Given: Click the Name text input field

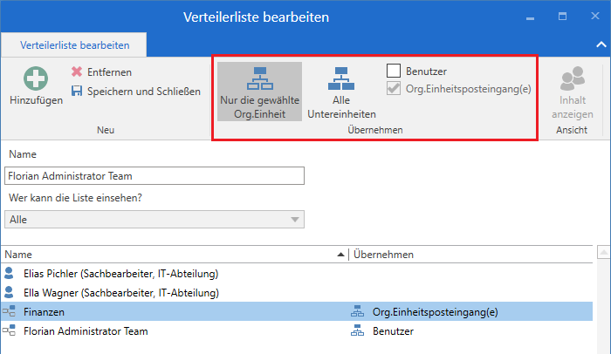Looking at the screenshot, I should pos(154,175).
